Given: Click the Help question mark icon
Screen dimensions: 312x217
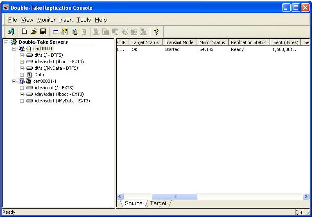Looking at the screenshot, I should coord(156,31).
